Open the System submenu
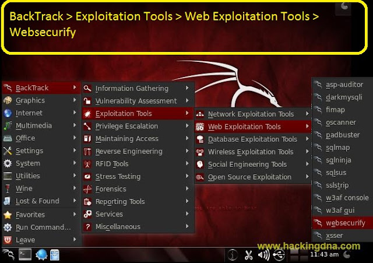Image resolution: width=373 pixels, height=263 pixels. [x=41, y=163]
